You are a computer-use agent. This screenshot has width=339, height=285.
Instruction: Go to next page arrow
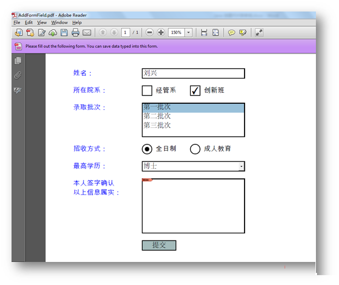114,32
